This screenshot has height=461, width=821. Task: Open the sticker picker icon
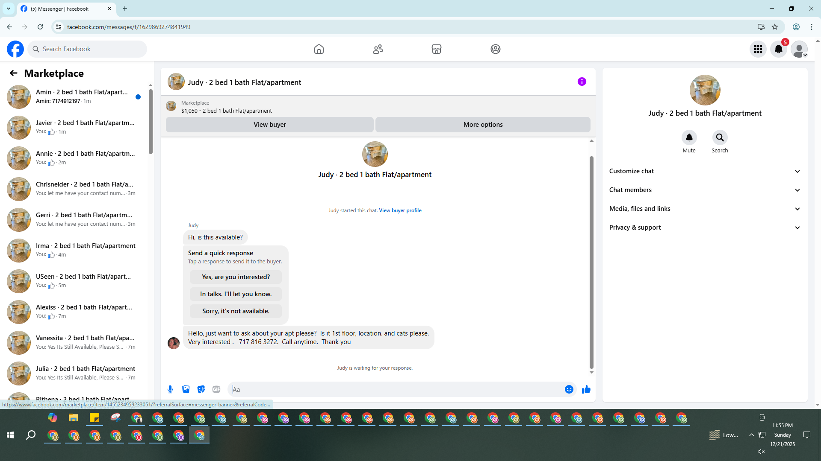click(201, 389)
